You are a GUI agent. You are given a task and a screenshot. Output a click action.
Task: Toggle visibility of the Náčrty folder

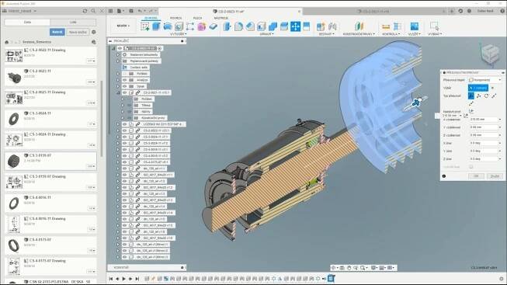[129, 112]
